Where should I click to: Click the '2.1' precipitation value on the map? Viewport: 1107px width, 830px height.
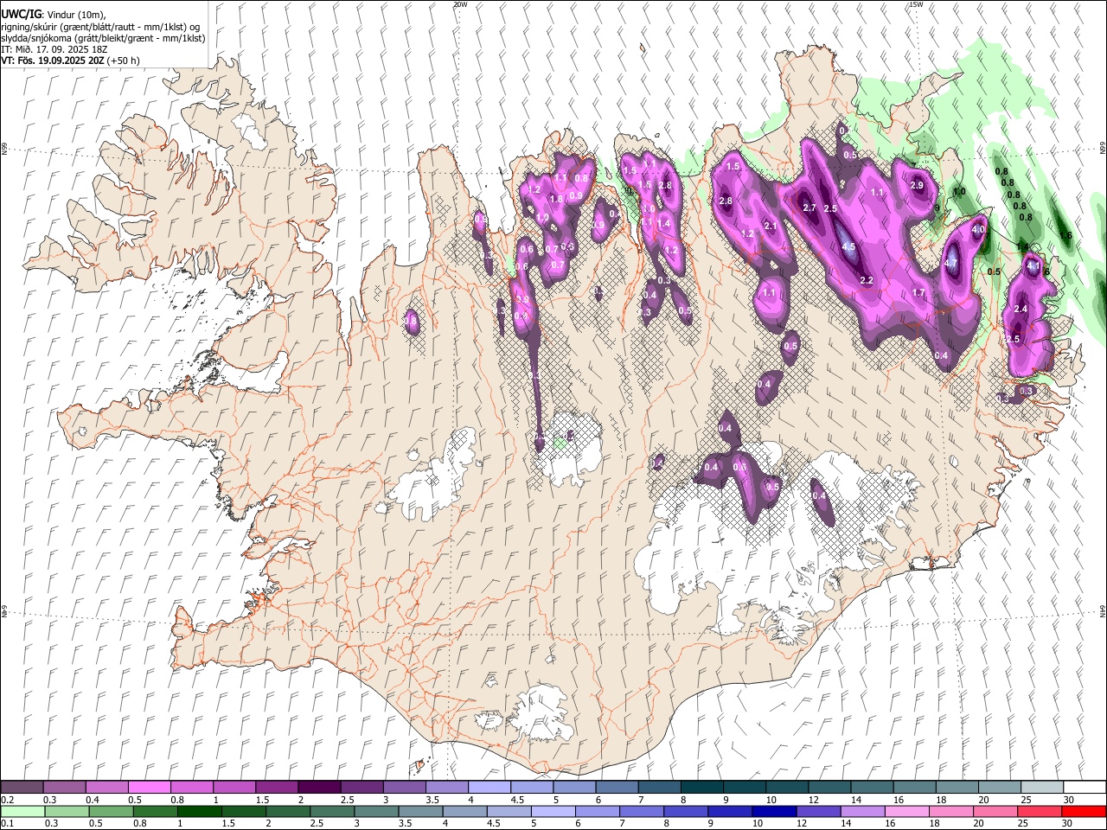pyautogui.click(x=771, y=226)
